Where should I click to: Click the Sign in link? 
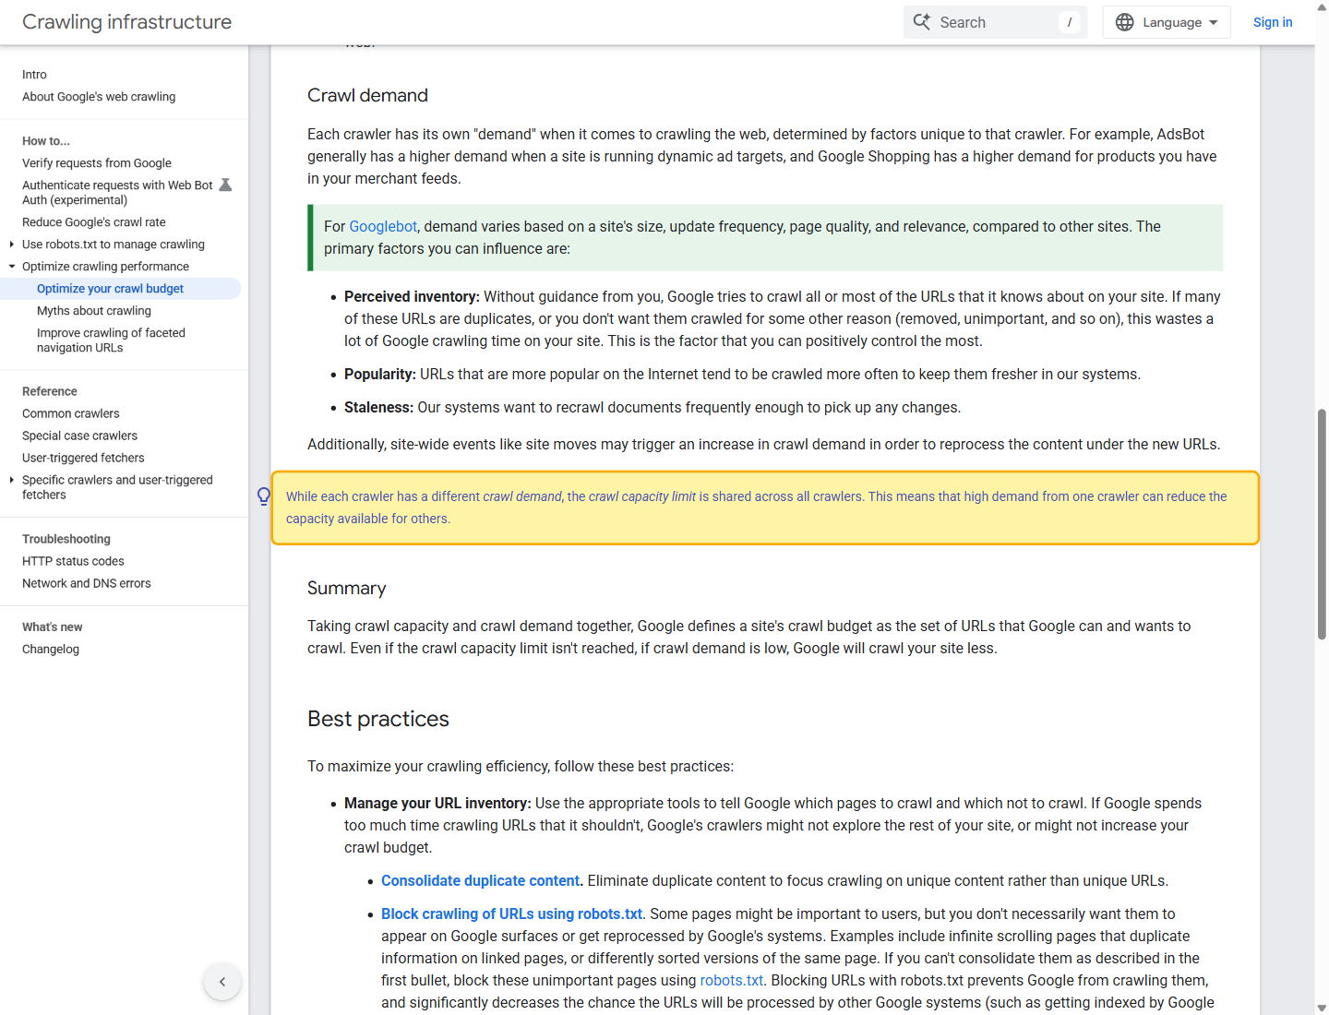point(1273,22)
